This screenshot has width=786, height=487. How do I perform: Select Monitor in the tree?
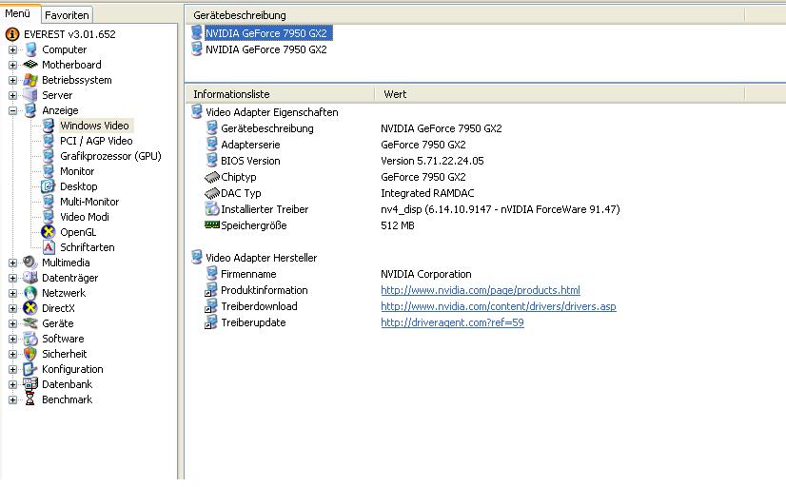(77, 171)
